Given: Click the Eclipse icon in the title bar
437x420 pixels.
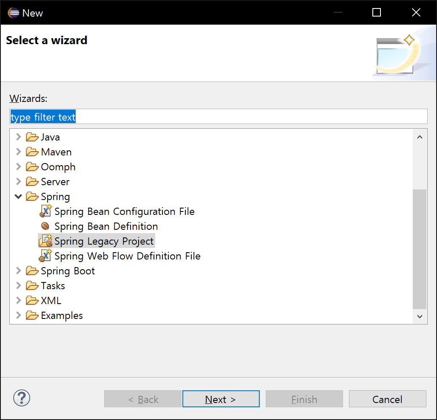Looking at the screenshot, I should (13, 13).
